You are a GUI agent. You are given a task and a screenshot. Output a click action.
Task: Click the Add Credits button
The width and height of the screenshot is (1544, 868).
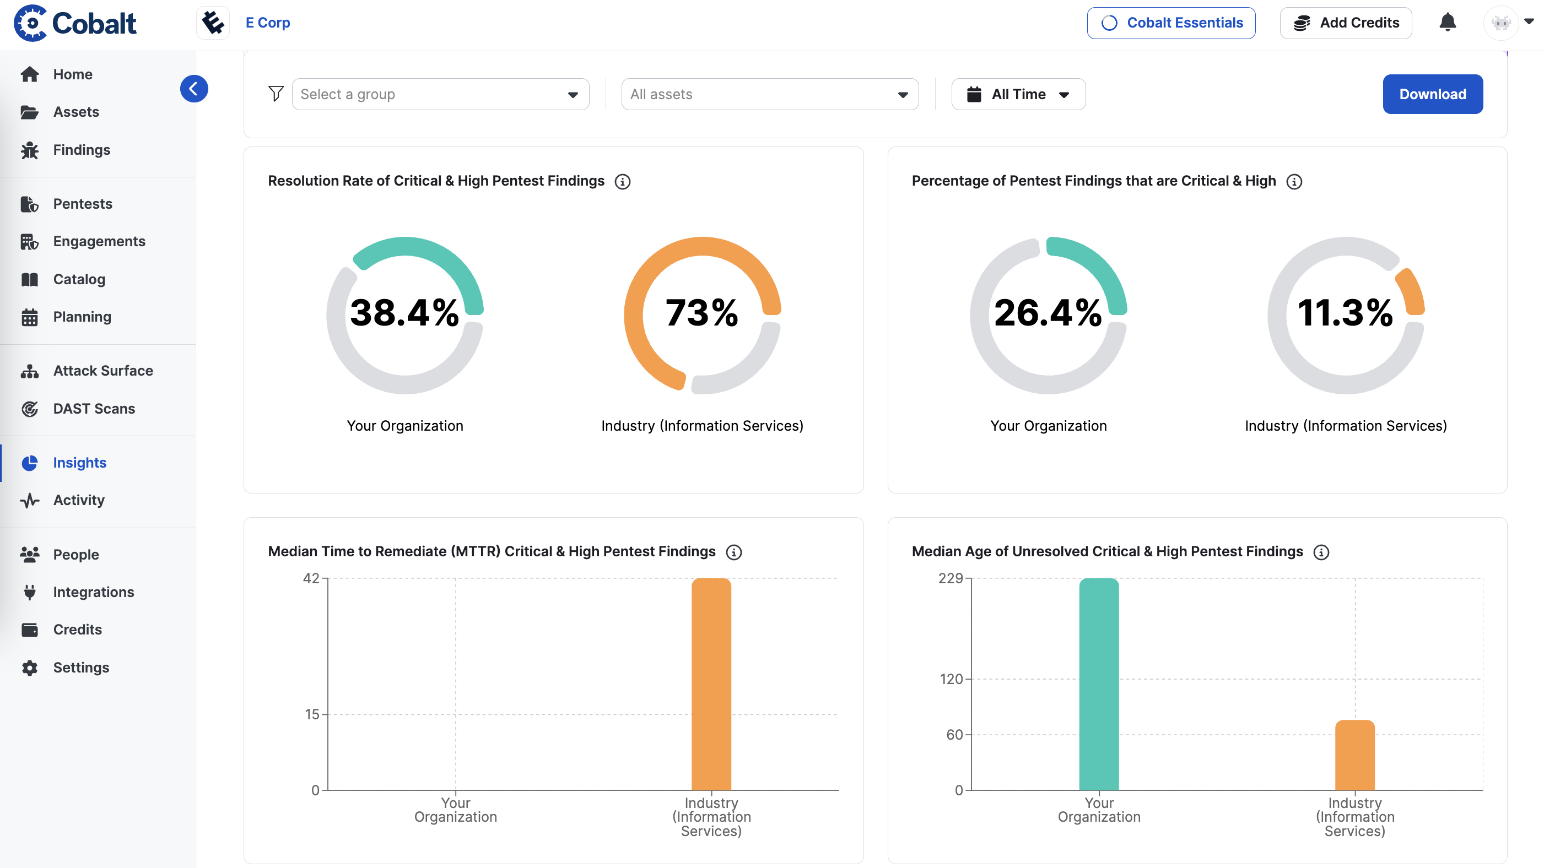(x=1346, y=23)
